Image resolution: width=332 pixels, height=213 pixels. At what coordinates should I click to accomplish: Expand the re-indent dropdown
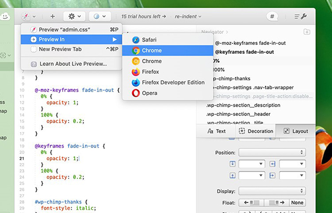[x=188, y=16]
